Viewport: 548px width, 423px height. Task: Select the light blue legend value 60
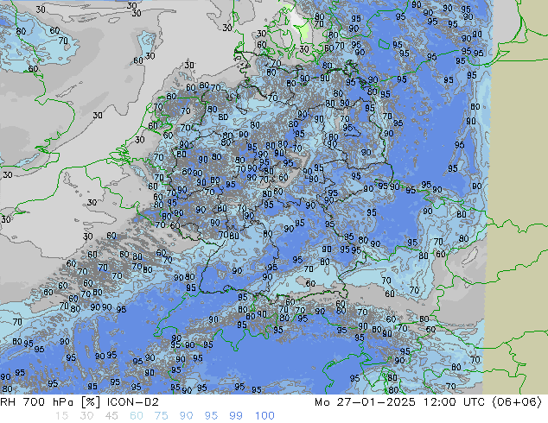[137, 416]
